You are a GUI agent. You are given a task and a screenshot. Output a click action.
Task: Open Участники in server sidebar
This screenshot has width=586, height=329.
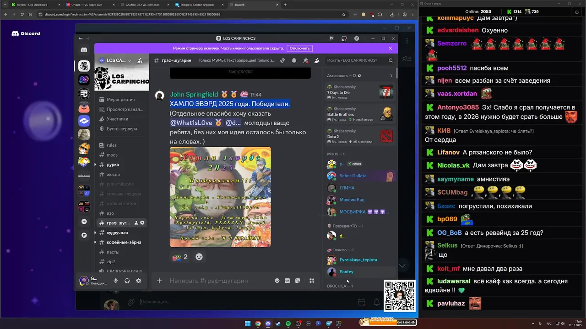pyautogui.click(x=121, y=119)
